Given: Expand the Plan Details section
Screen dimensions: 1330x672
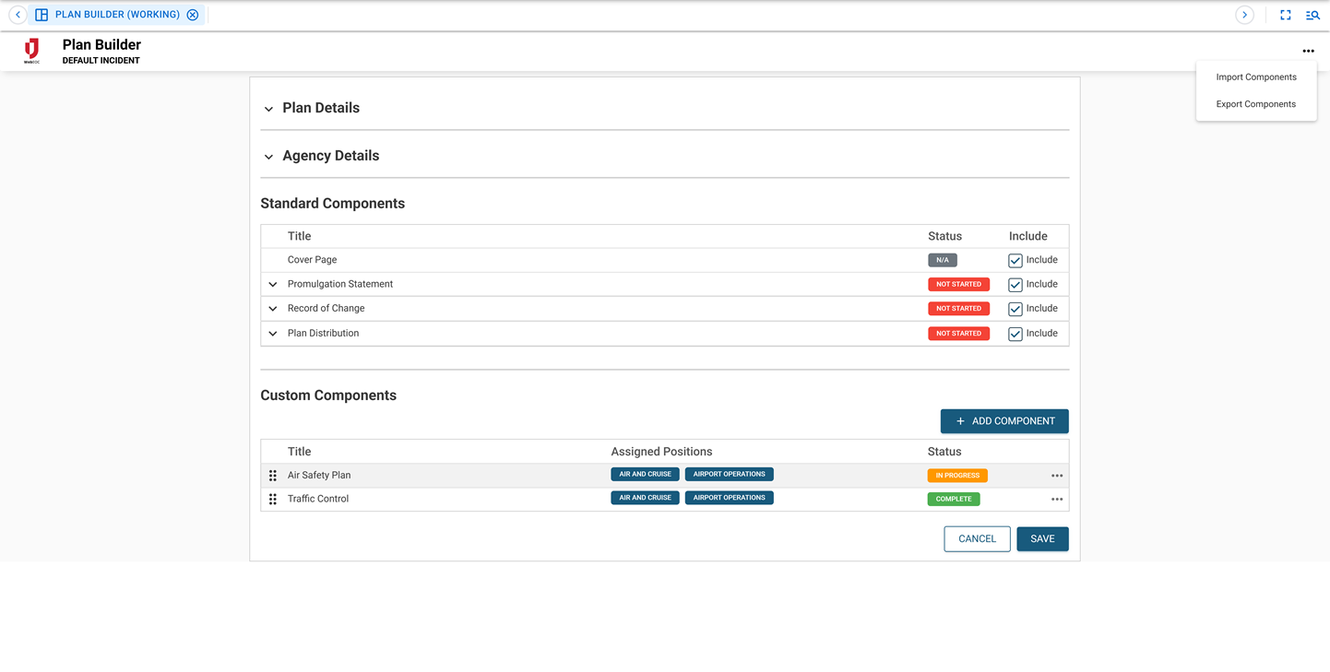Looking at the screenshot, I should (268, 108).
